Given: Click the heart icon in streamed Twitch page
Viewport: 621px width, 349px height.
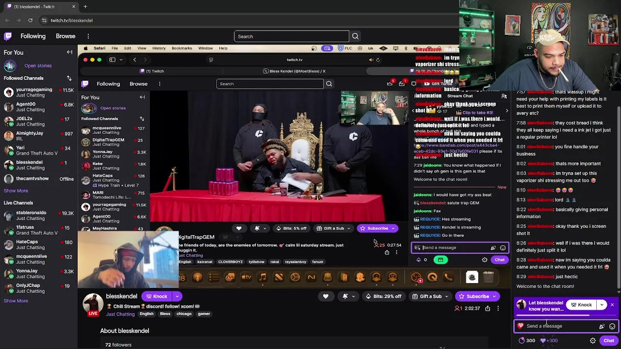Looking at the screenshot, I should (239, 228).
